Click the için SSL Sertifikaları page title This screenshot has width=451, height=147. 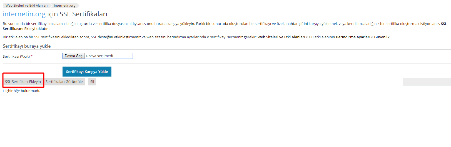[77, 14]
